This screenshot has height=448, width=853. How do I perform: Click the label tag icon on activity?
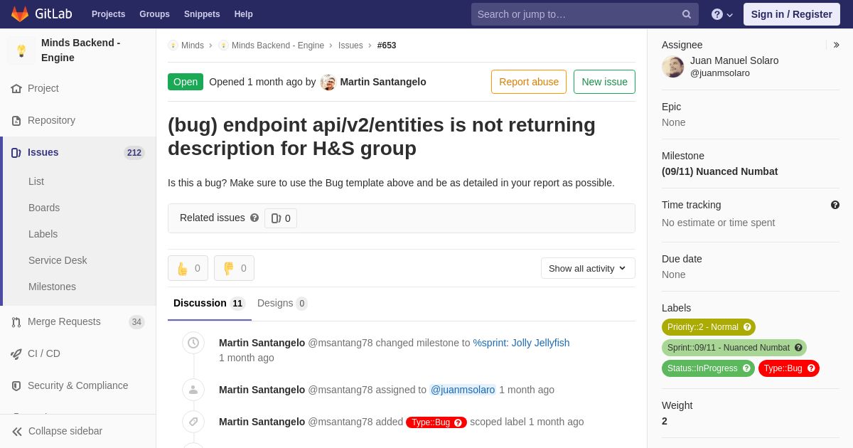tap(193, 422)
